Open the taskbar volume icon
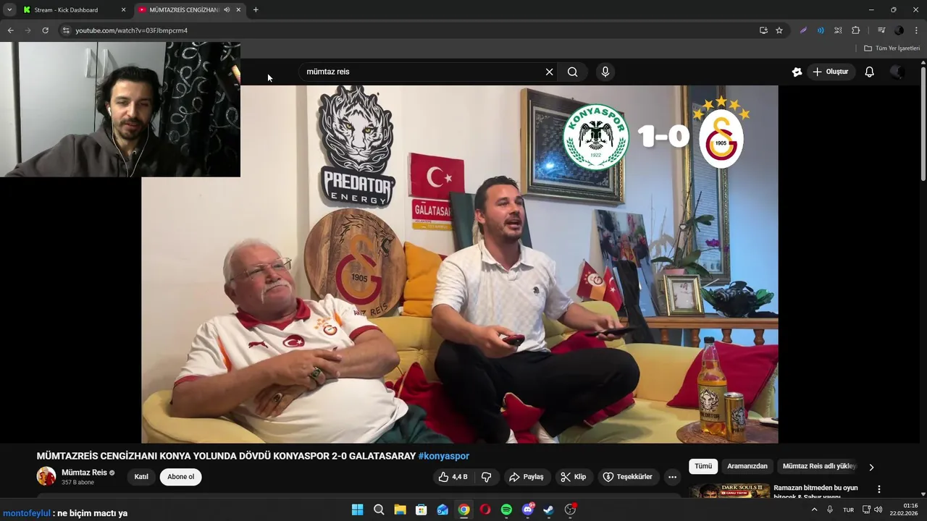Viewport: 927px width, 521px height. click(x=878, y=509)
